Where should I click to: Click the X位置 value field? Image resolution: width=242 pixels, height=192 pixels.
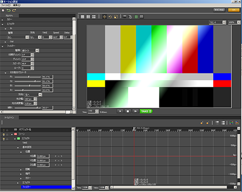point(43,156)
